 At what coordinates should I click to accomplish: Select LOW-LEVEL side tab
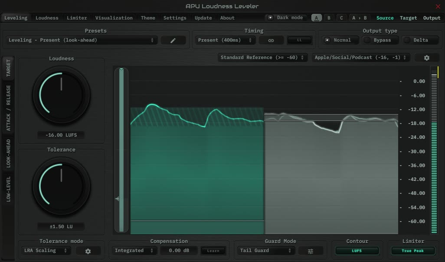(8, 189)
